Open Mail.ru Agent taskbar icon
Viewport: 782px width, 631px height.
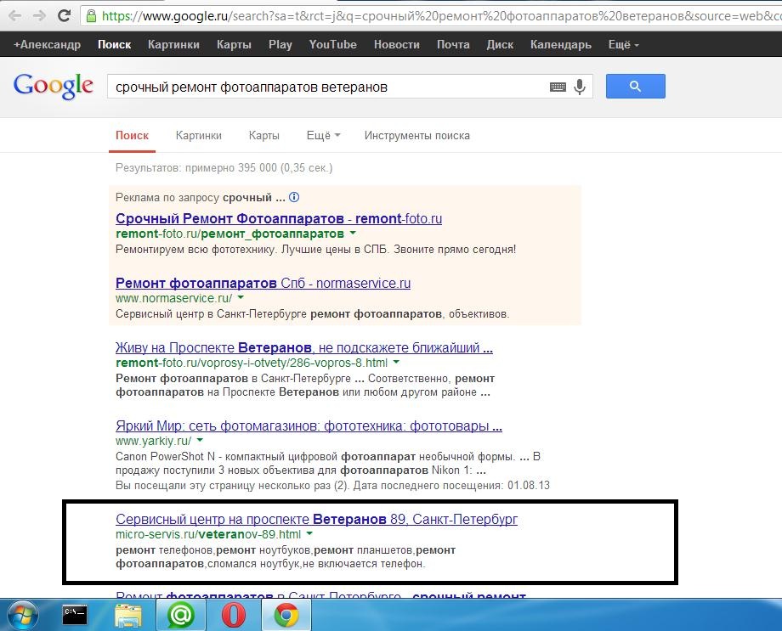tap(180, 615)
